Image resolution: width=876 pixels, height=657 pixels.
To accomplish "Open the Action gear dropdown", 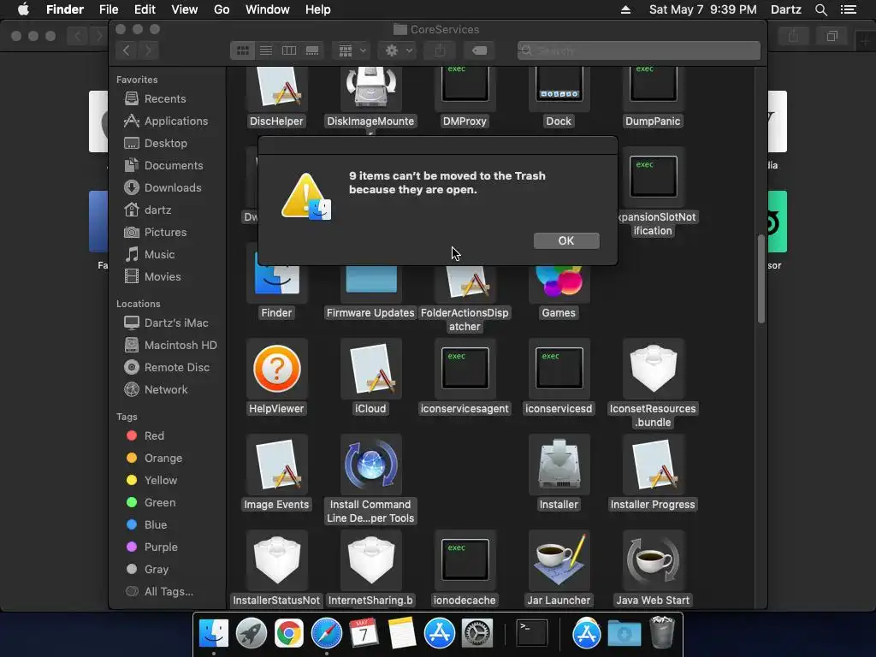I will click(399, 50).
